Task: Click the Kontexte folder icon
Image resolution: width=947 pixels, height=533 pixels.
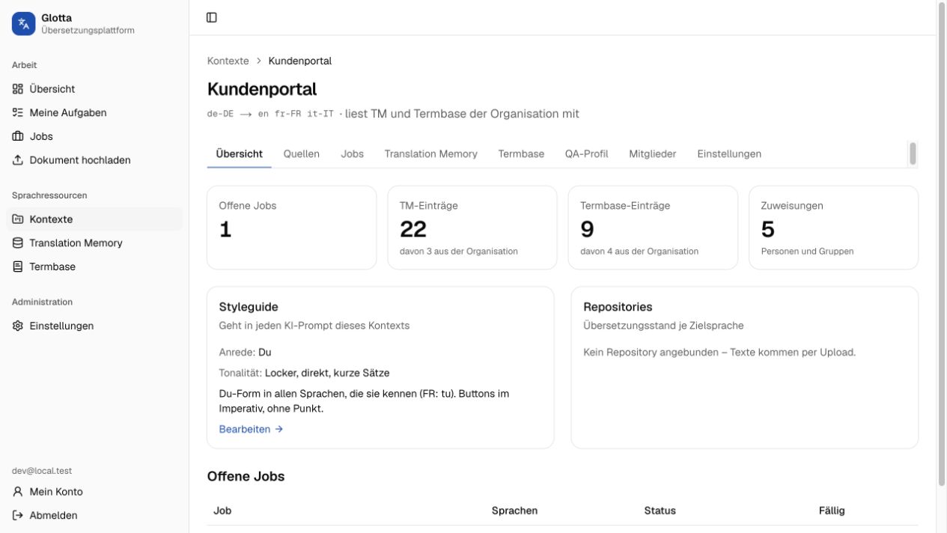Action: pyautogui.click(x=18, y=219)
